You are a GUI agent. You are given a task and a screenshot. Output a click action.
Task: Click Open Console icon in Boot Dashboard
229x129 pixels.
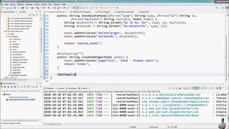[15, 87]
